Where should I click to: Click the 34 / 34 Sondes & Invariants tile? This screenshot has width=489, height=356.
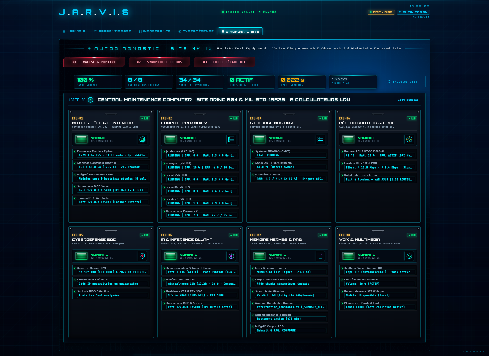tap(200, 82)
